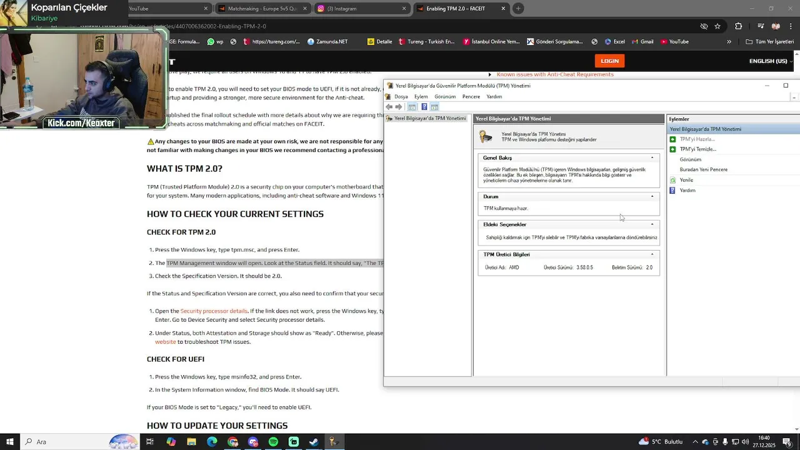Collapse the Eldeki Seçenekler section
The image size is (800, 450).
[x=652, y=224]
